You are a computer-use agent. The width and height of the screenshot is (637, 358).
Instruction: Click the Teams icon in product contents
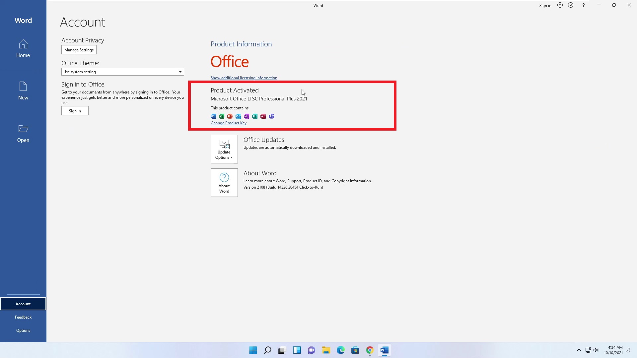pos(271,116)
